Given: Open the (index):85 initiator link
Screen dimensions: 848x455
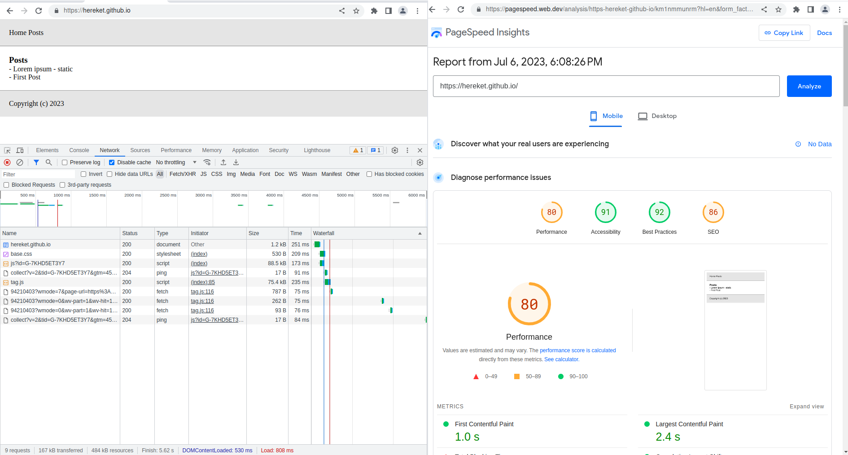Looking at the screenshot, I should tap(203, 282).
